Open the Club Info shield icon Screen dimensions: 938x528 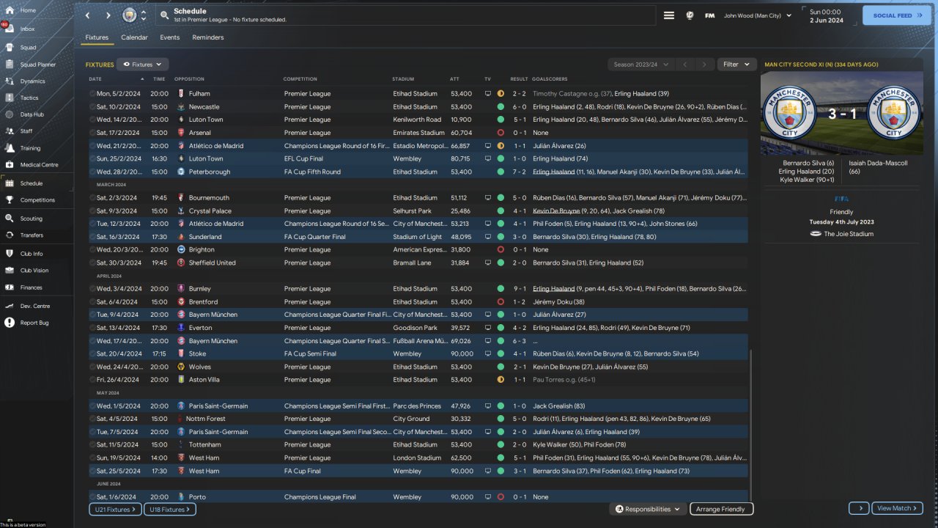pyautogui.click(x=10, y=254)
